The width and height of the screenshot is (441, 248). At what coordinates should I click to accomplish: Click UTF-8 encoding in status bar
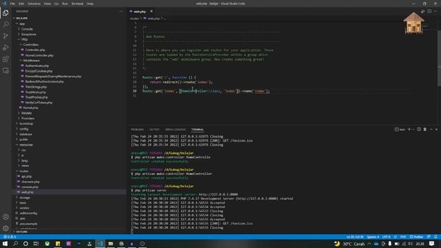[386, 237]
